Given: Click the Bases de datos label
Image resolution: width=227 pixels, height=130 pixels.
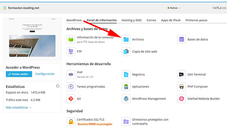Looking at the screenshot, I should coord(198,39).
